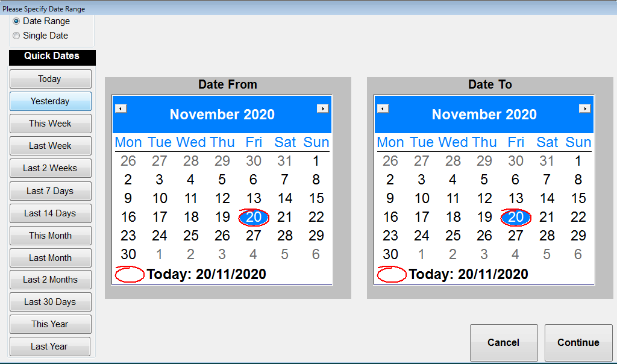Screen dimensions: 617x364
Task: Click the Date To calendar's next month arrow
Action: (x=585, y=108)
